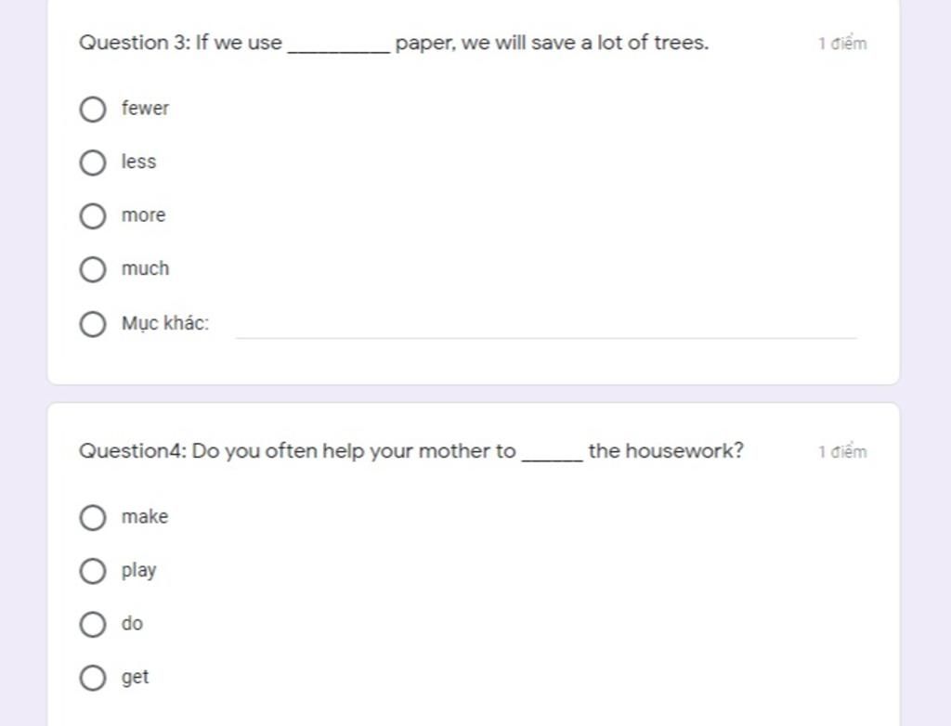Choose the 'less' radio option circle
951x726 pixels.
(93, 162)
